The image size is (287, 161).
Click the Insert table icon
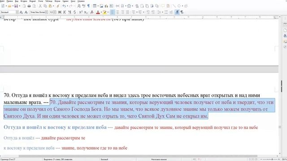pos(95,6)
